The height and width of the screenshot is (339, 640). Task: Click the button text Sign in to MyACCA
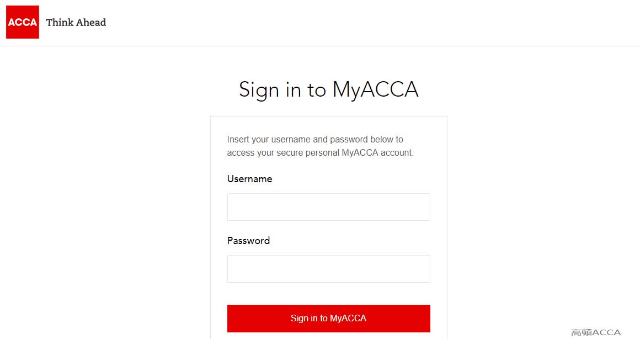[329, 318]
